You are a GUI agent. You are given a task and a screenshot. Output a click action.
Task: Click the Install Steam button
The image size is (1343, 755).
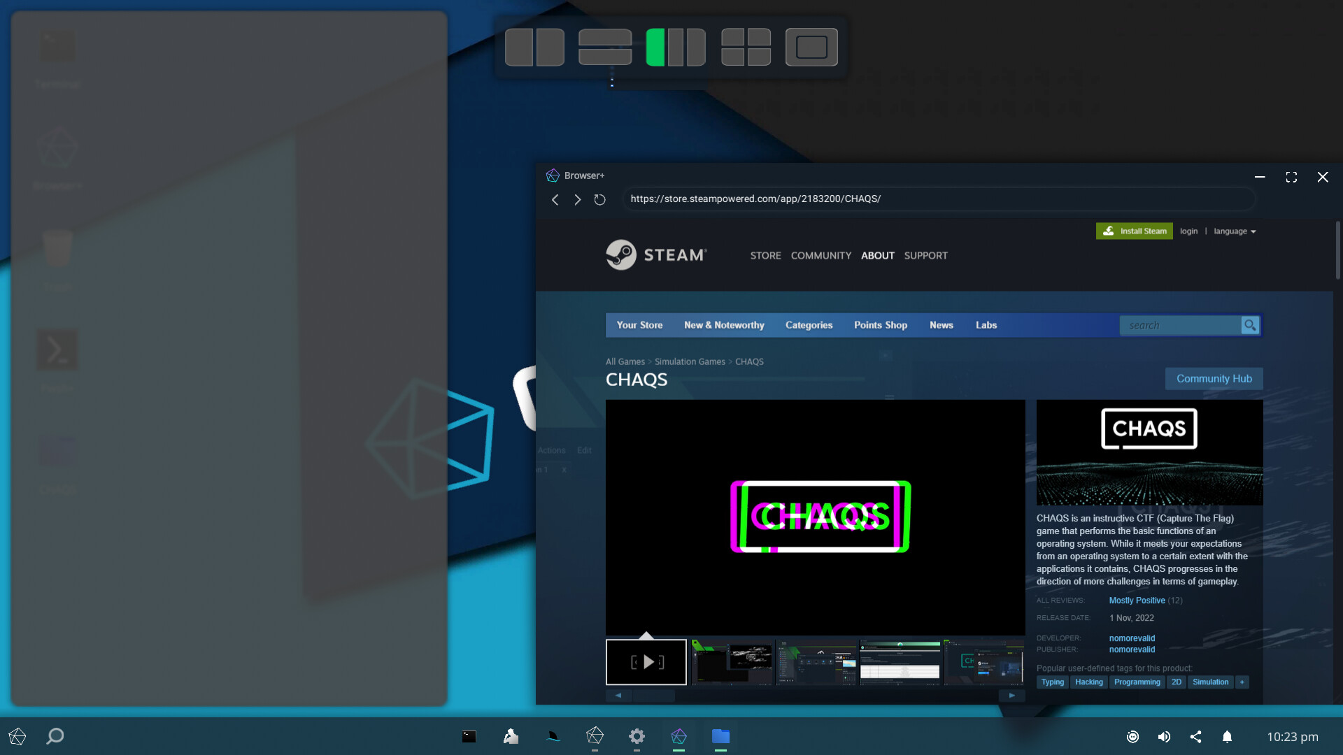coord(1134,231)
